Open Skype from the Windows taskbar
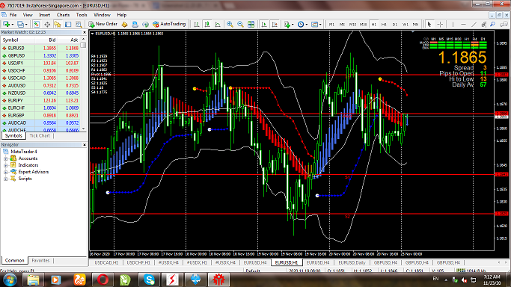 (149, 280)
